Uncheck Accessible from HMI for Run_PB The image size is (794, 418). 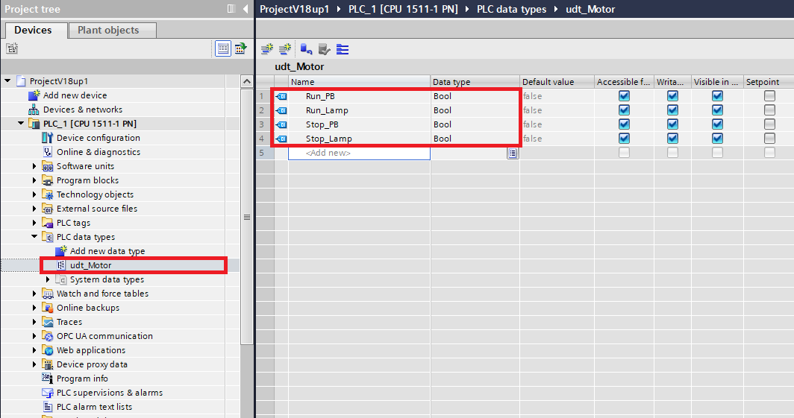624,95
